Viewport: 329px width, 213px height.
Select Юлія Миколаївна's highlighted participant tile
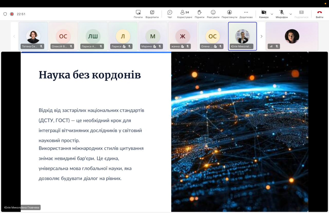pyautogui.click(x=242, y=36)
